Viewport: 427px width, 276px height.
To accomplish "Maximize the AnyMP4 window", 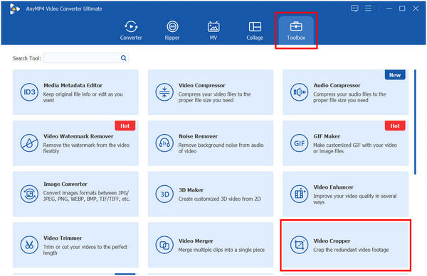I will pos(402,9).
